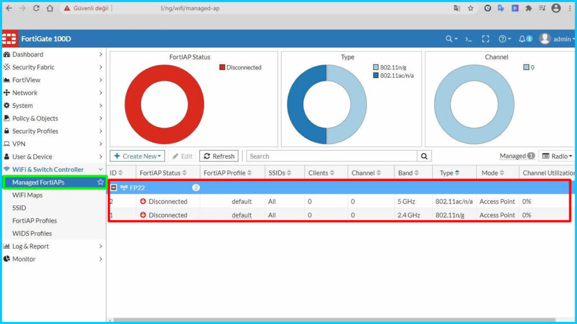
Task: Open the SSID menu item
Action: click(19, 208)
